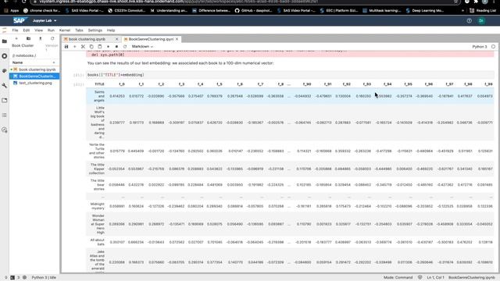Click the f_99 column header
Image resolution: width=500 pixels, height=281 pixels.
(488, 84)
